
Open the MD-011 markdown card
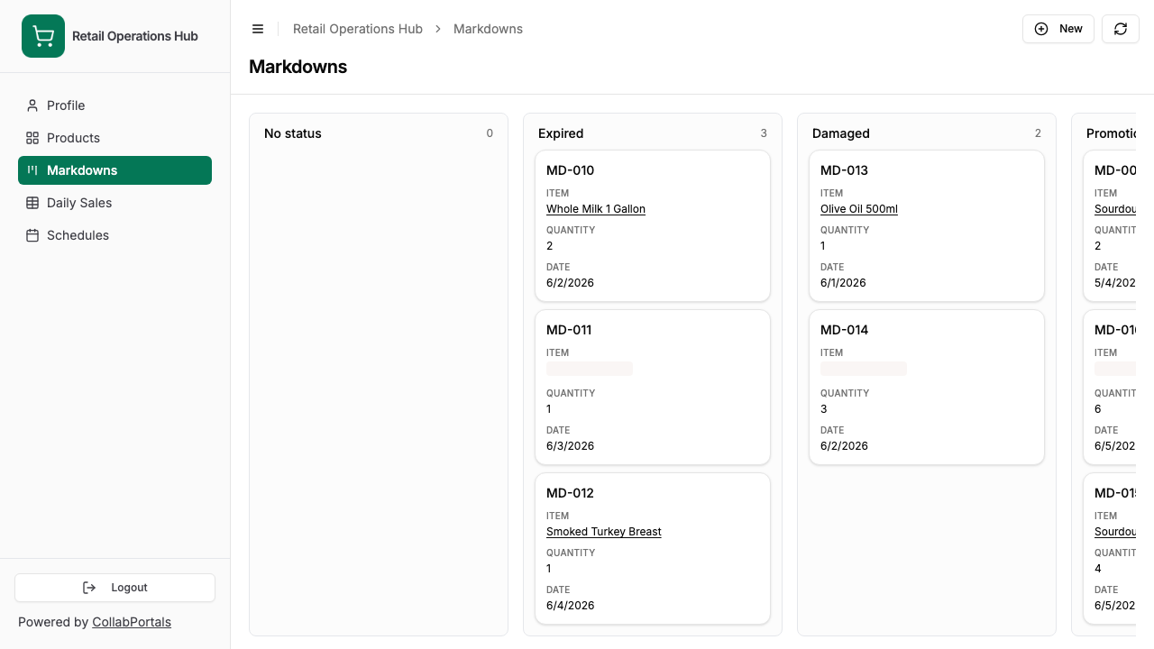click(x=653, y=388)
